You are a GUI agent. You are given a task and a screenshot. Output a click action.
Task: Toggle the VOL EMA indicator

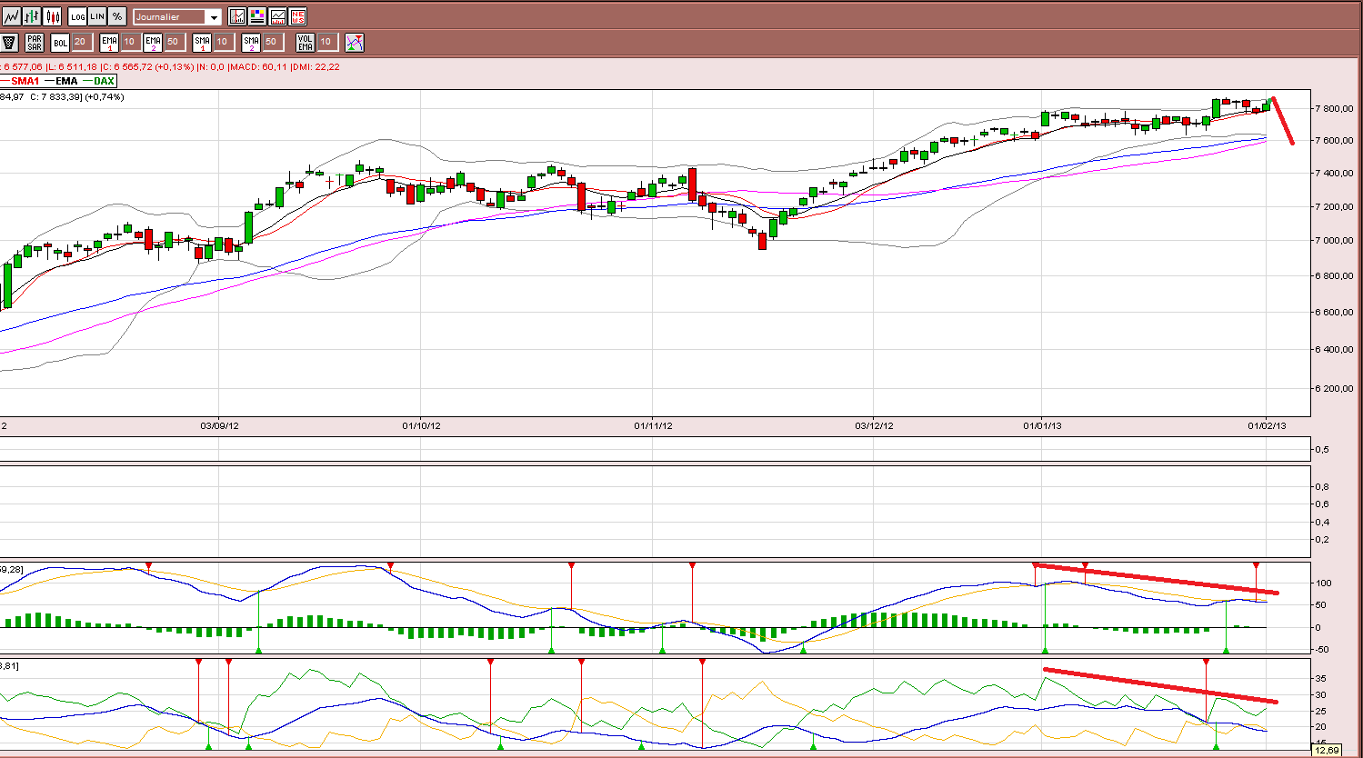coord(306,42)
